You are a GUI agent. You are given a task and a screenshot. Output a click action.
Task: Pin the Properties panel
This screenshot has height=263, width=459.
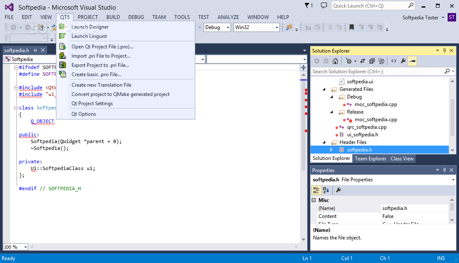444,170
